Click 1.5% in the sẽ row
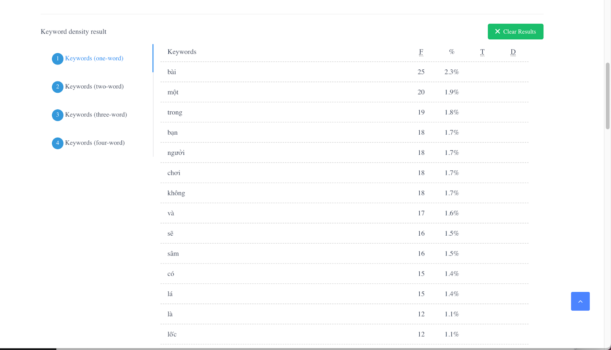The width and height of the screenshot is (611, 350). tap(451, 233)
